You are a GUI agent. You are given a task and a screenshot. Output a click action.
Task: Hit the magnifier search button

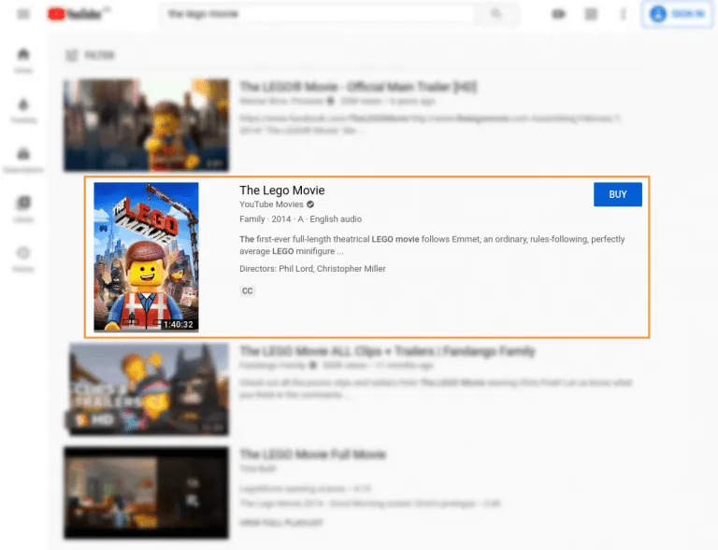(495, 14)
